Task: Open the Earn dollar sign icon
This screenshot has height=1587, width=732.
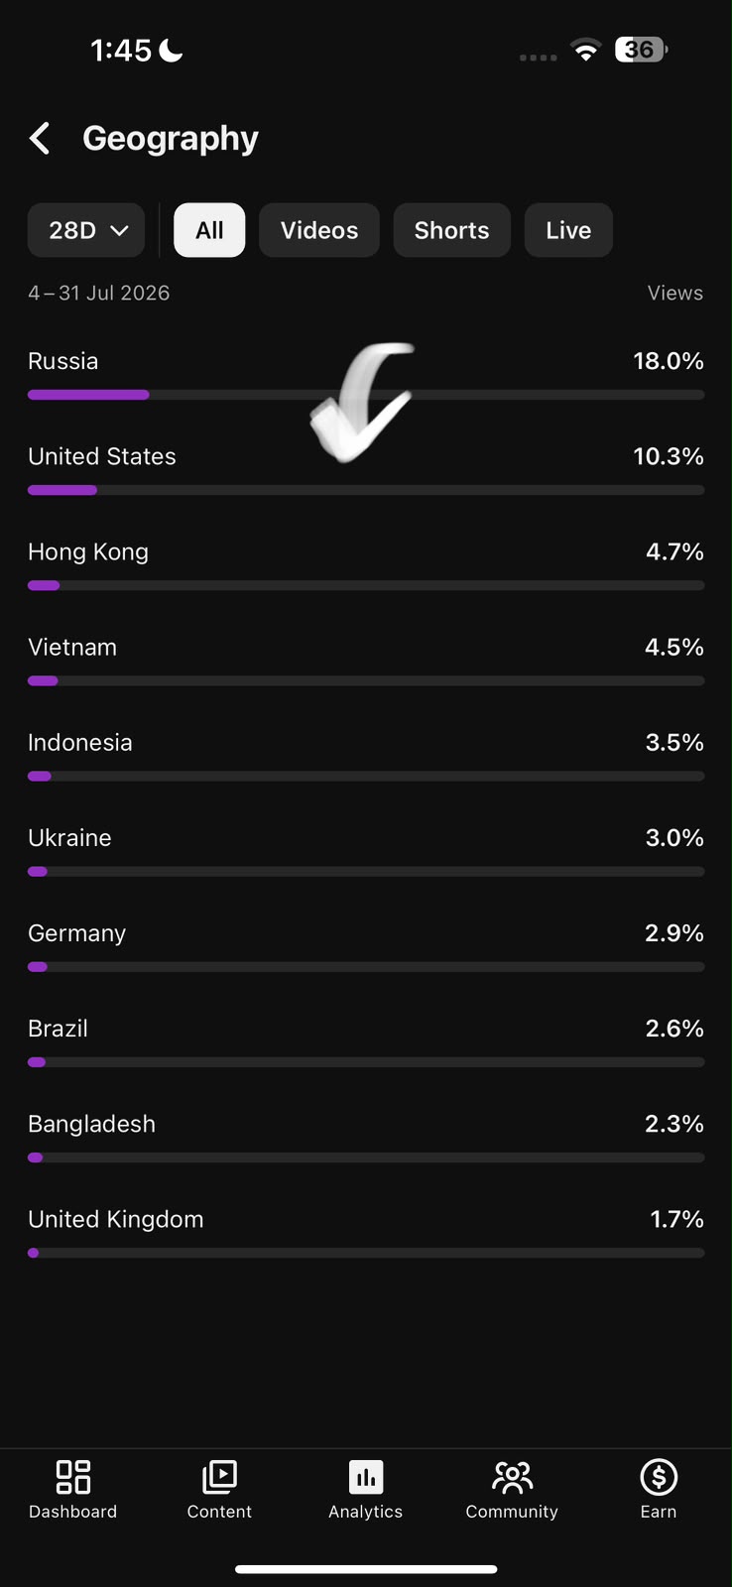Action: pyautogui.click(x=659, y=1477)
